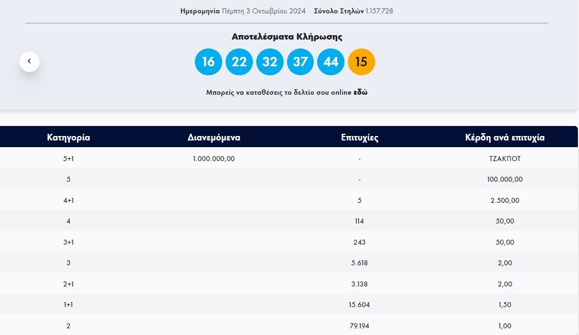
Task: Click the blue ball number 37
Action: click(300, 62)
